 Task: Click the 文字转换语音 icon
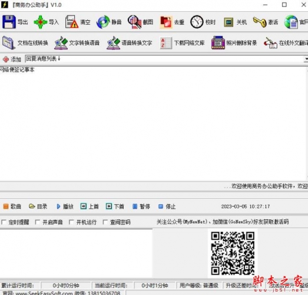click(x=61, y=42)
